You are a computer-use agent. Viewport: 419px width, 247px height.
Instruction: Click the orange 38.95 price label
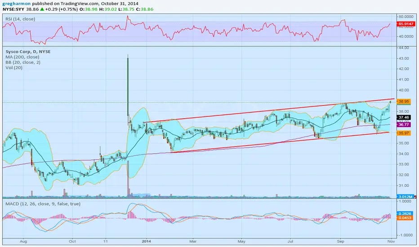pos(404,101)
